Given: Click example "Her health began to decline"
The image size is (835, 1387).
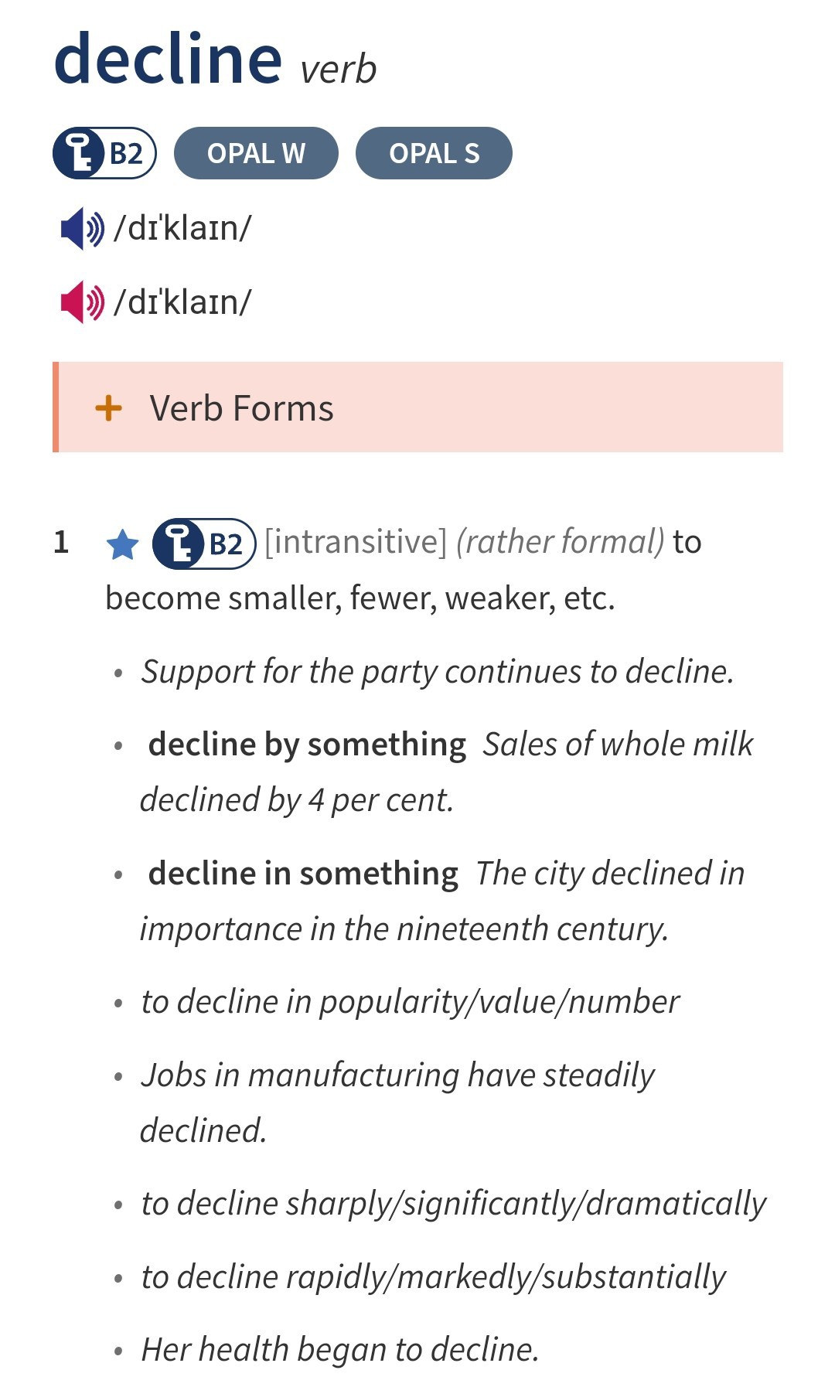Looking at the screenshot, I should tap(339, 1349).
